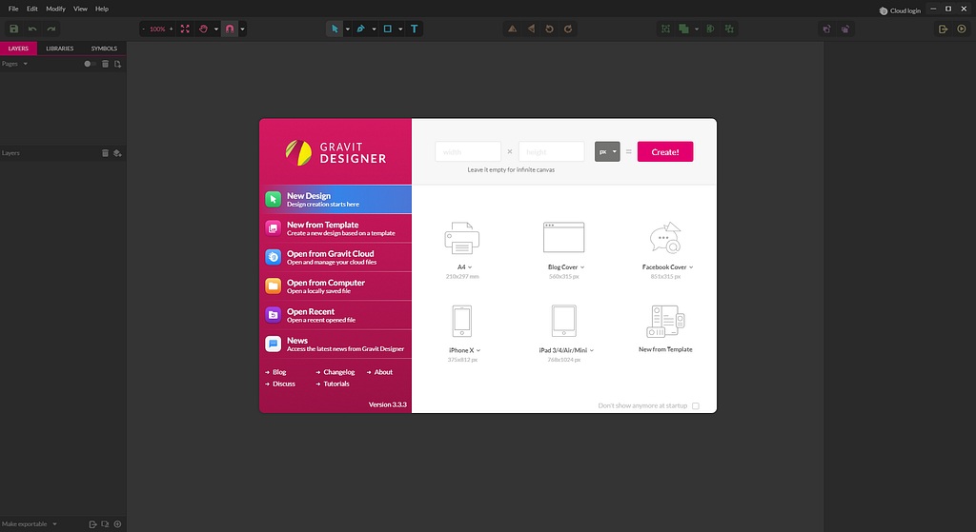Expand the A4 preset chevron
Viewport: 976px width, 532px height.
(470, 267)
